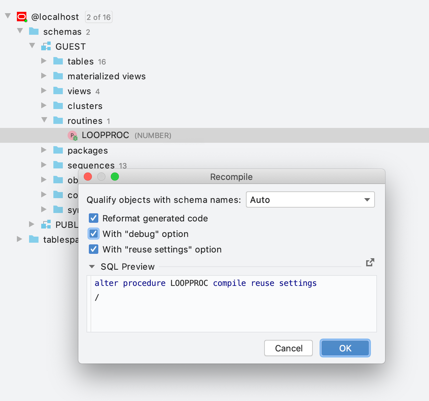Cancel the Recompile dialog
Screen dimensions: 429x401
[x=288, y=348]
